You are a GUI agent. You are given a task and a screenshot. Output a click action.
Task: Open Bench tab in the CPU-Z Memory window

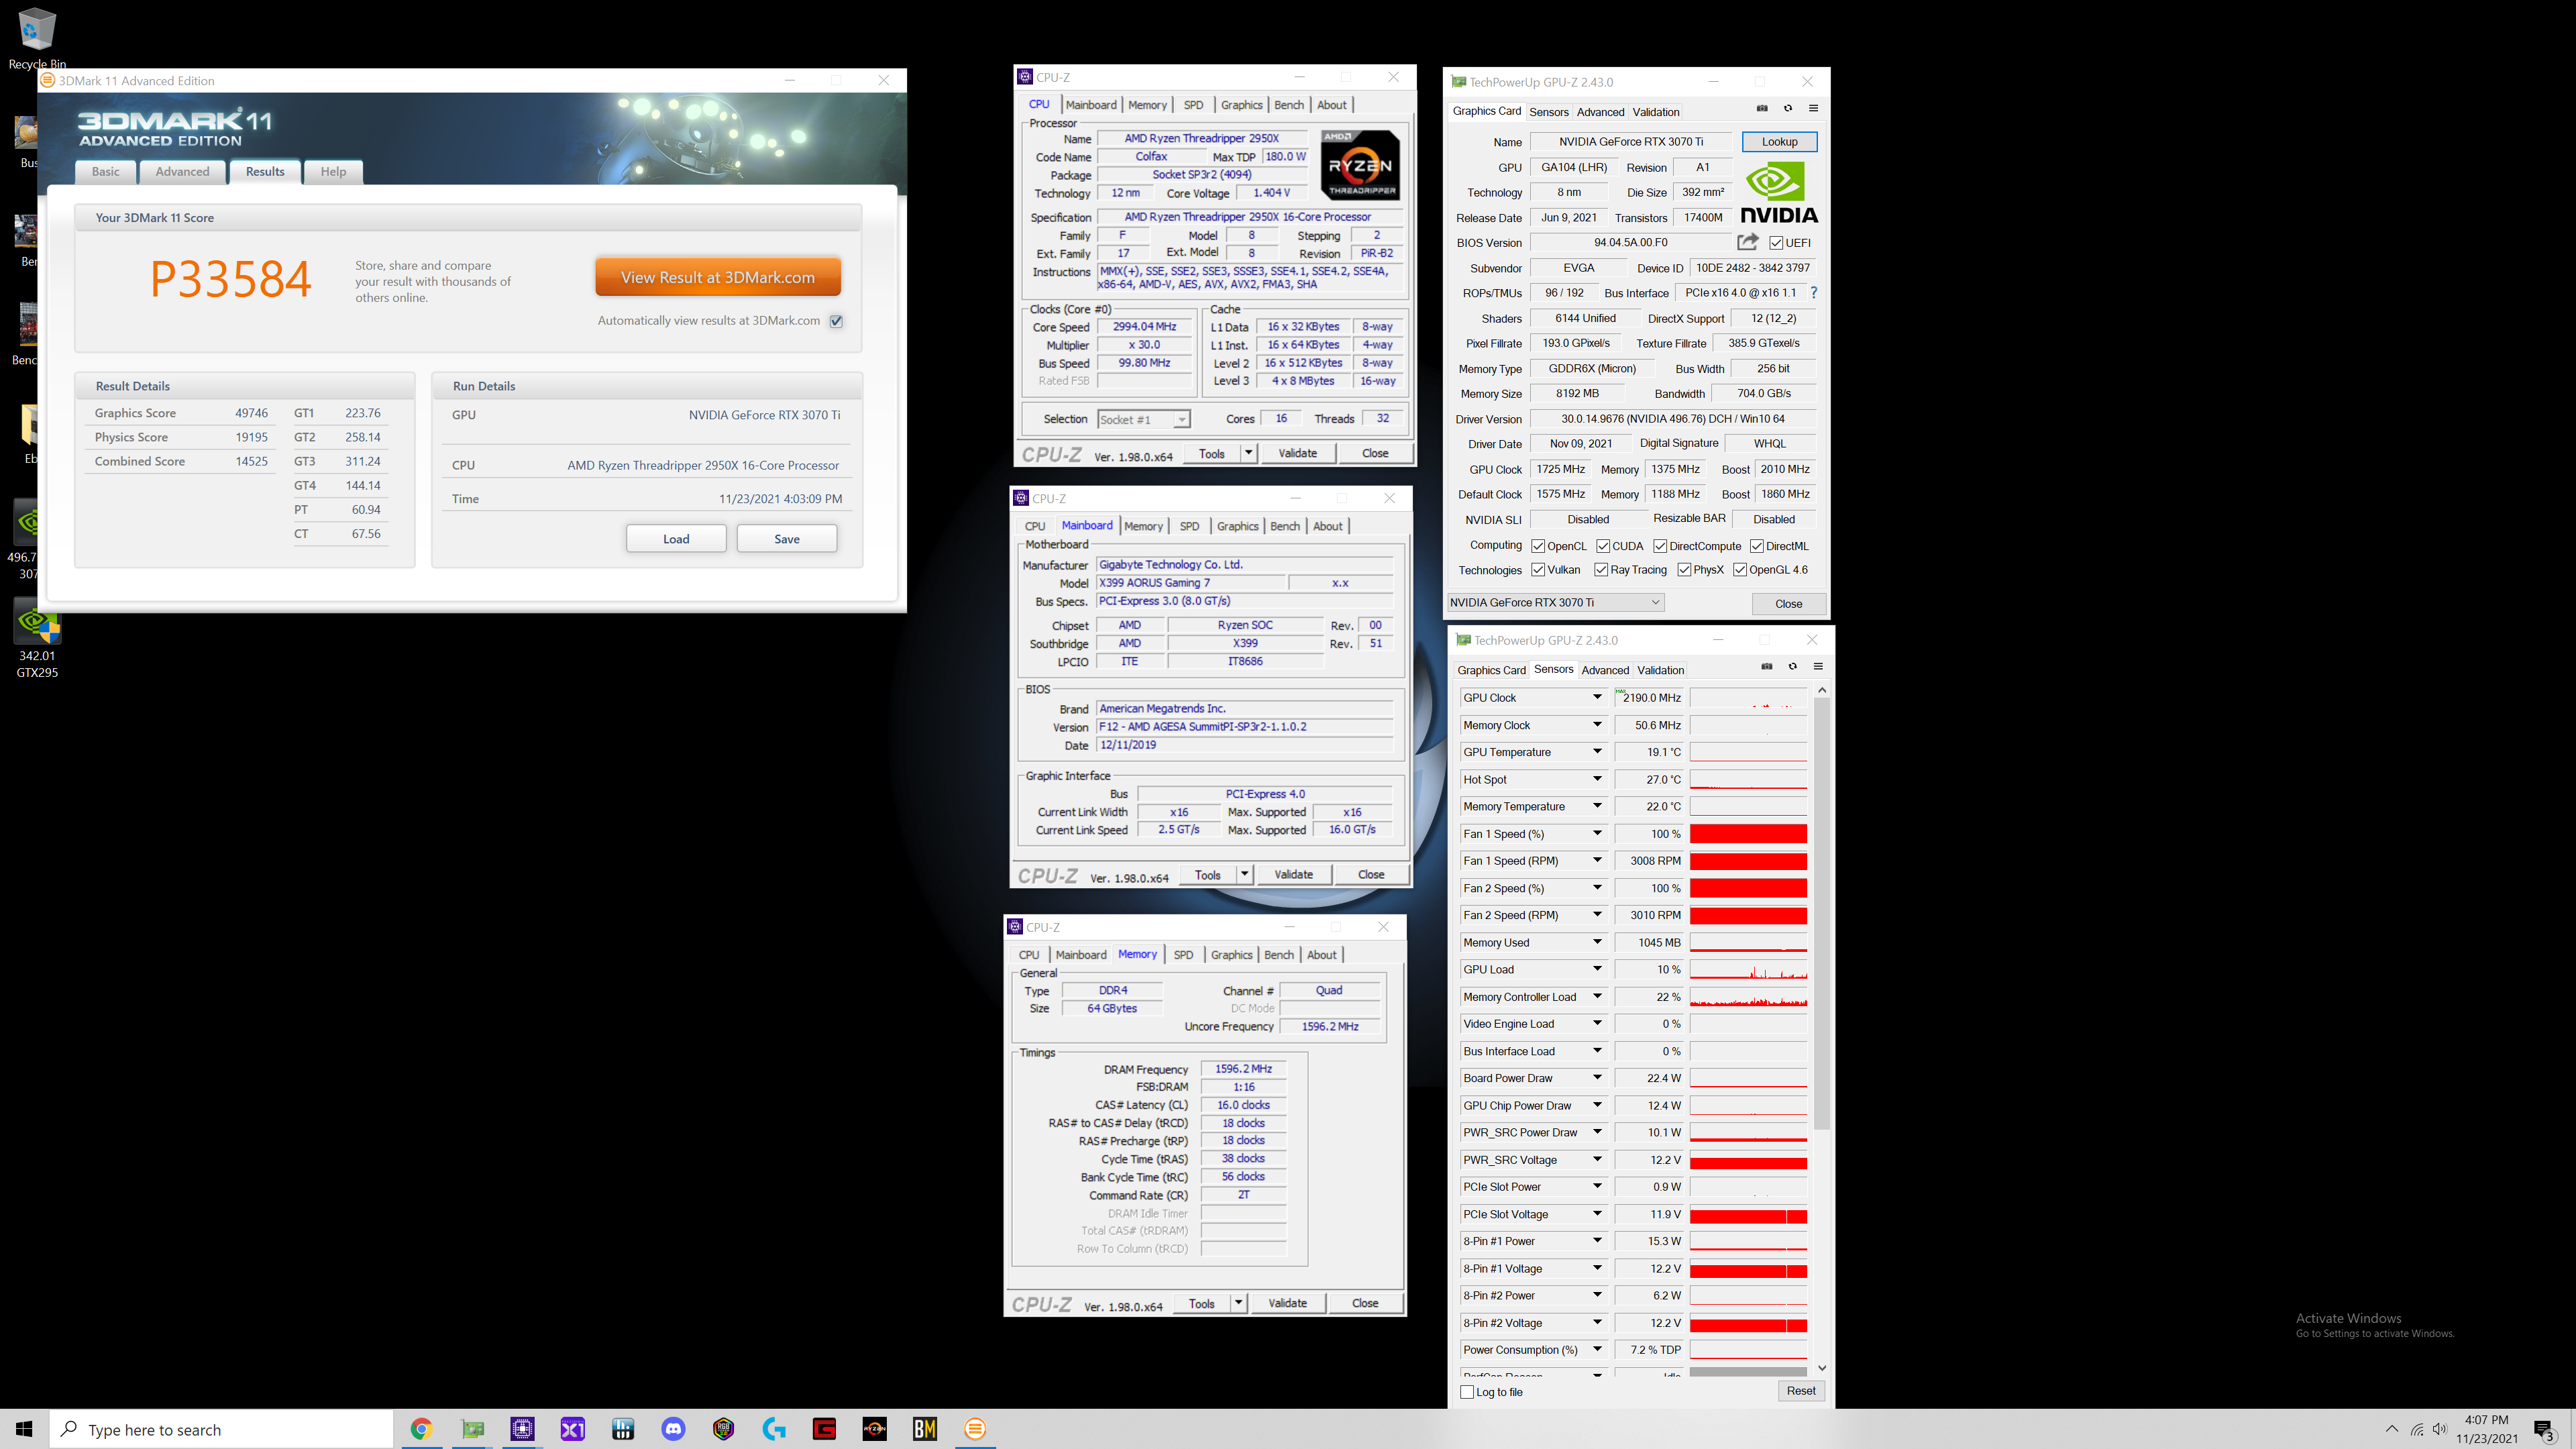pyautogui.click(x=1278, y=955)
